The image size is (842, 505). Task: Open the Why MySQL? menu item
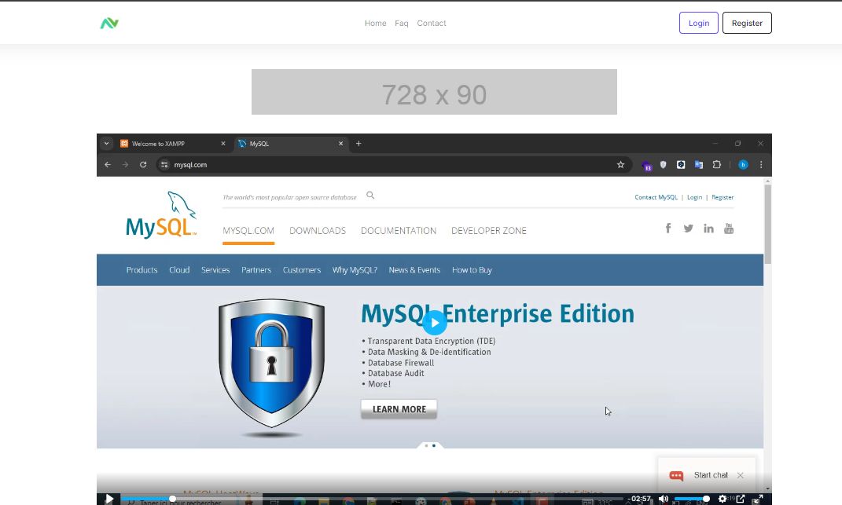click(355, 270)
